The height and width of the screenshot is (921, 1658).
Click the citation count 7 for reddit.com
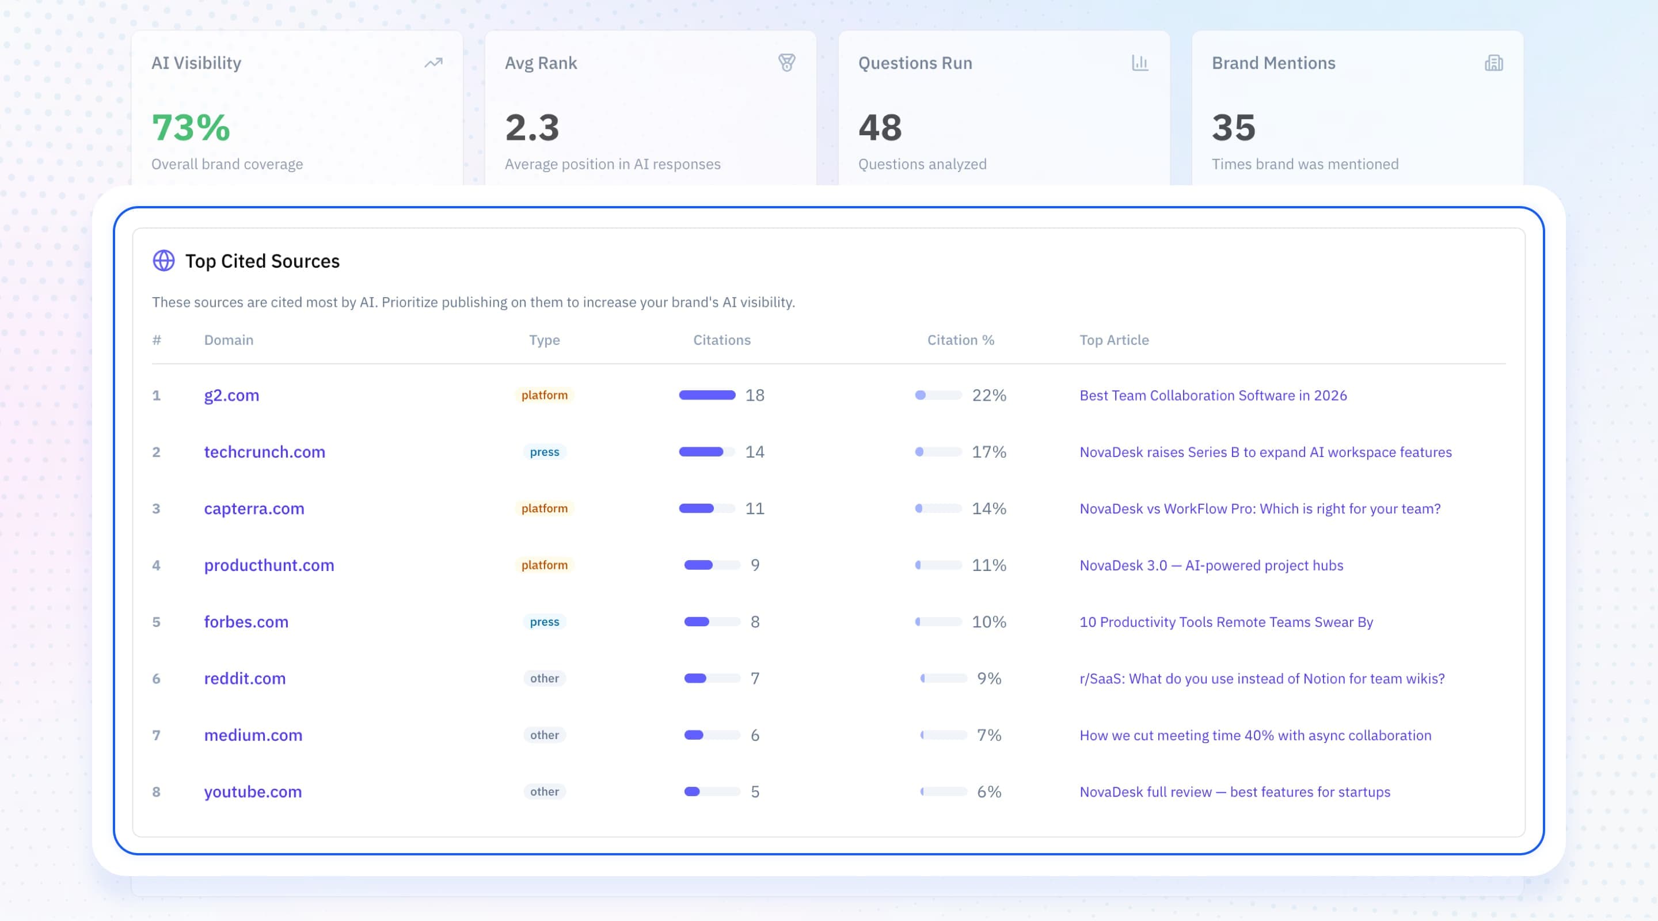[755, 678]
